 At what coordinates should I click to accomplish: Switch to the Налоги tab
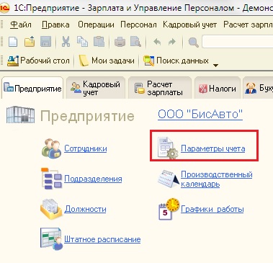(x=218, y=88)
